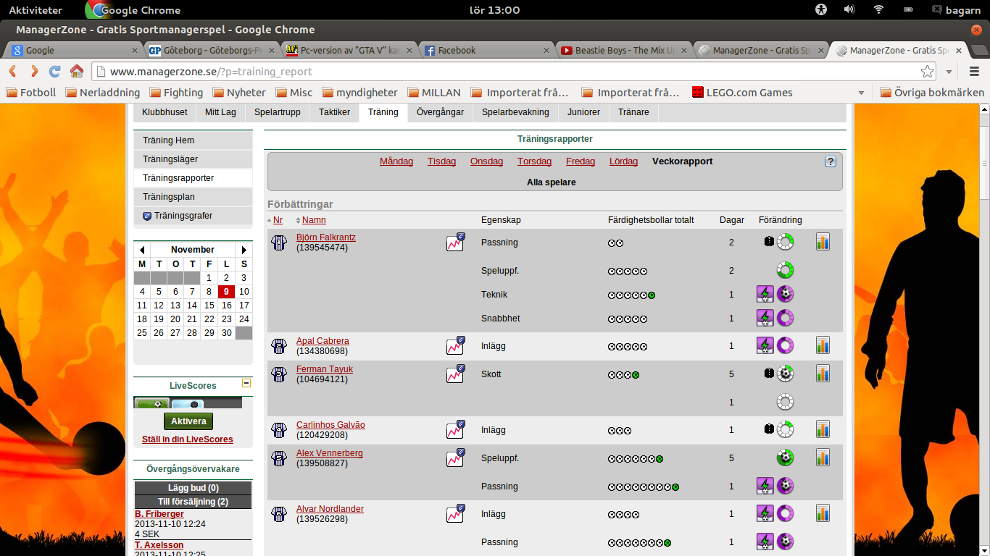Switch to the Beastie Boys YouTube tab
The width and height of the screenshot is (990, 556).
click(x=625, y=51)
